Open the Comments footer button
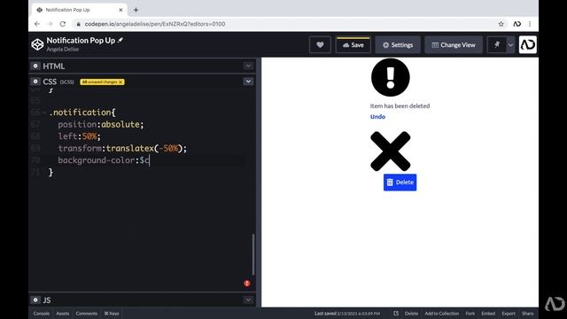The height and width of the screenshot is (319, 567). (87, 313)
